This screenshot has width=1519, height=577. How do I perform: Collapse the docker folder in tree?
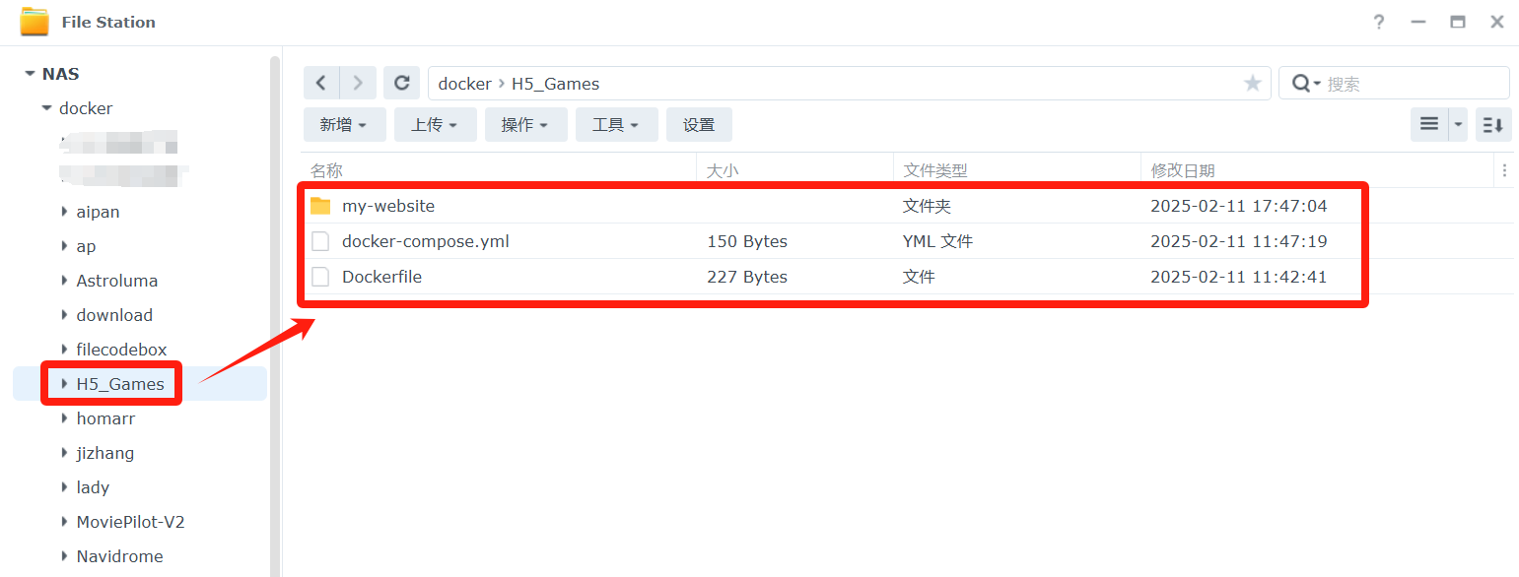point(46,108)
